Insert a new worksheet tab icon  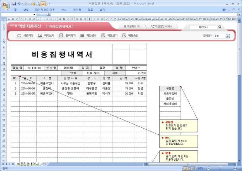(x=45, y=164)
